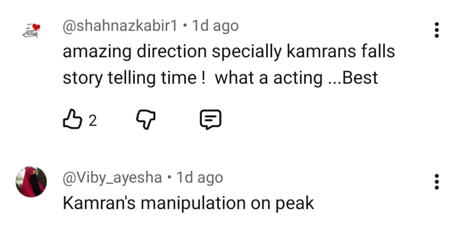
Task: Click "1d ago" timestamp beside @Viby_ayesha
Action: pyautogui.click(x=200, y=177)
